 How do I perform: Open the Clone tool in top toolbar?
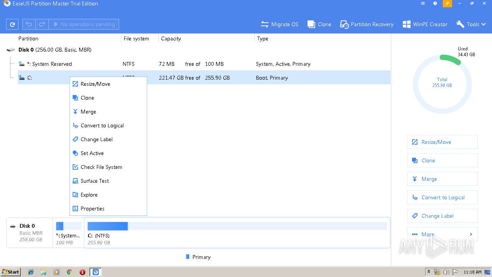click(x=319, y=24)
